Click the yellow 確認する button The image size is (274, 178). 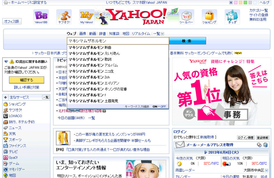pos(27,80)
